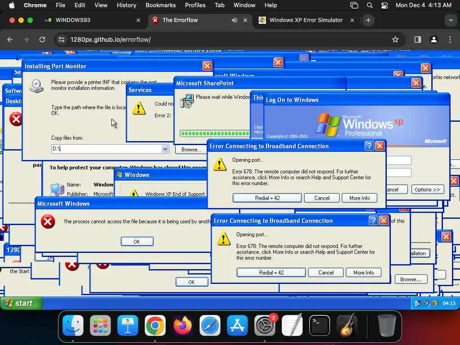Open the Help menu in the menu bar
460x345 pixels.
pyautogui.click(x=270, y=5)
